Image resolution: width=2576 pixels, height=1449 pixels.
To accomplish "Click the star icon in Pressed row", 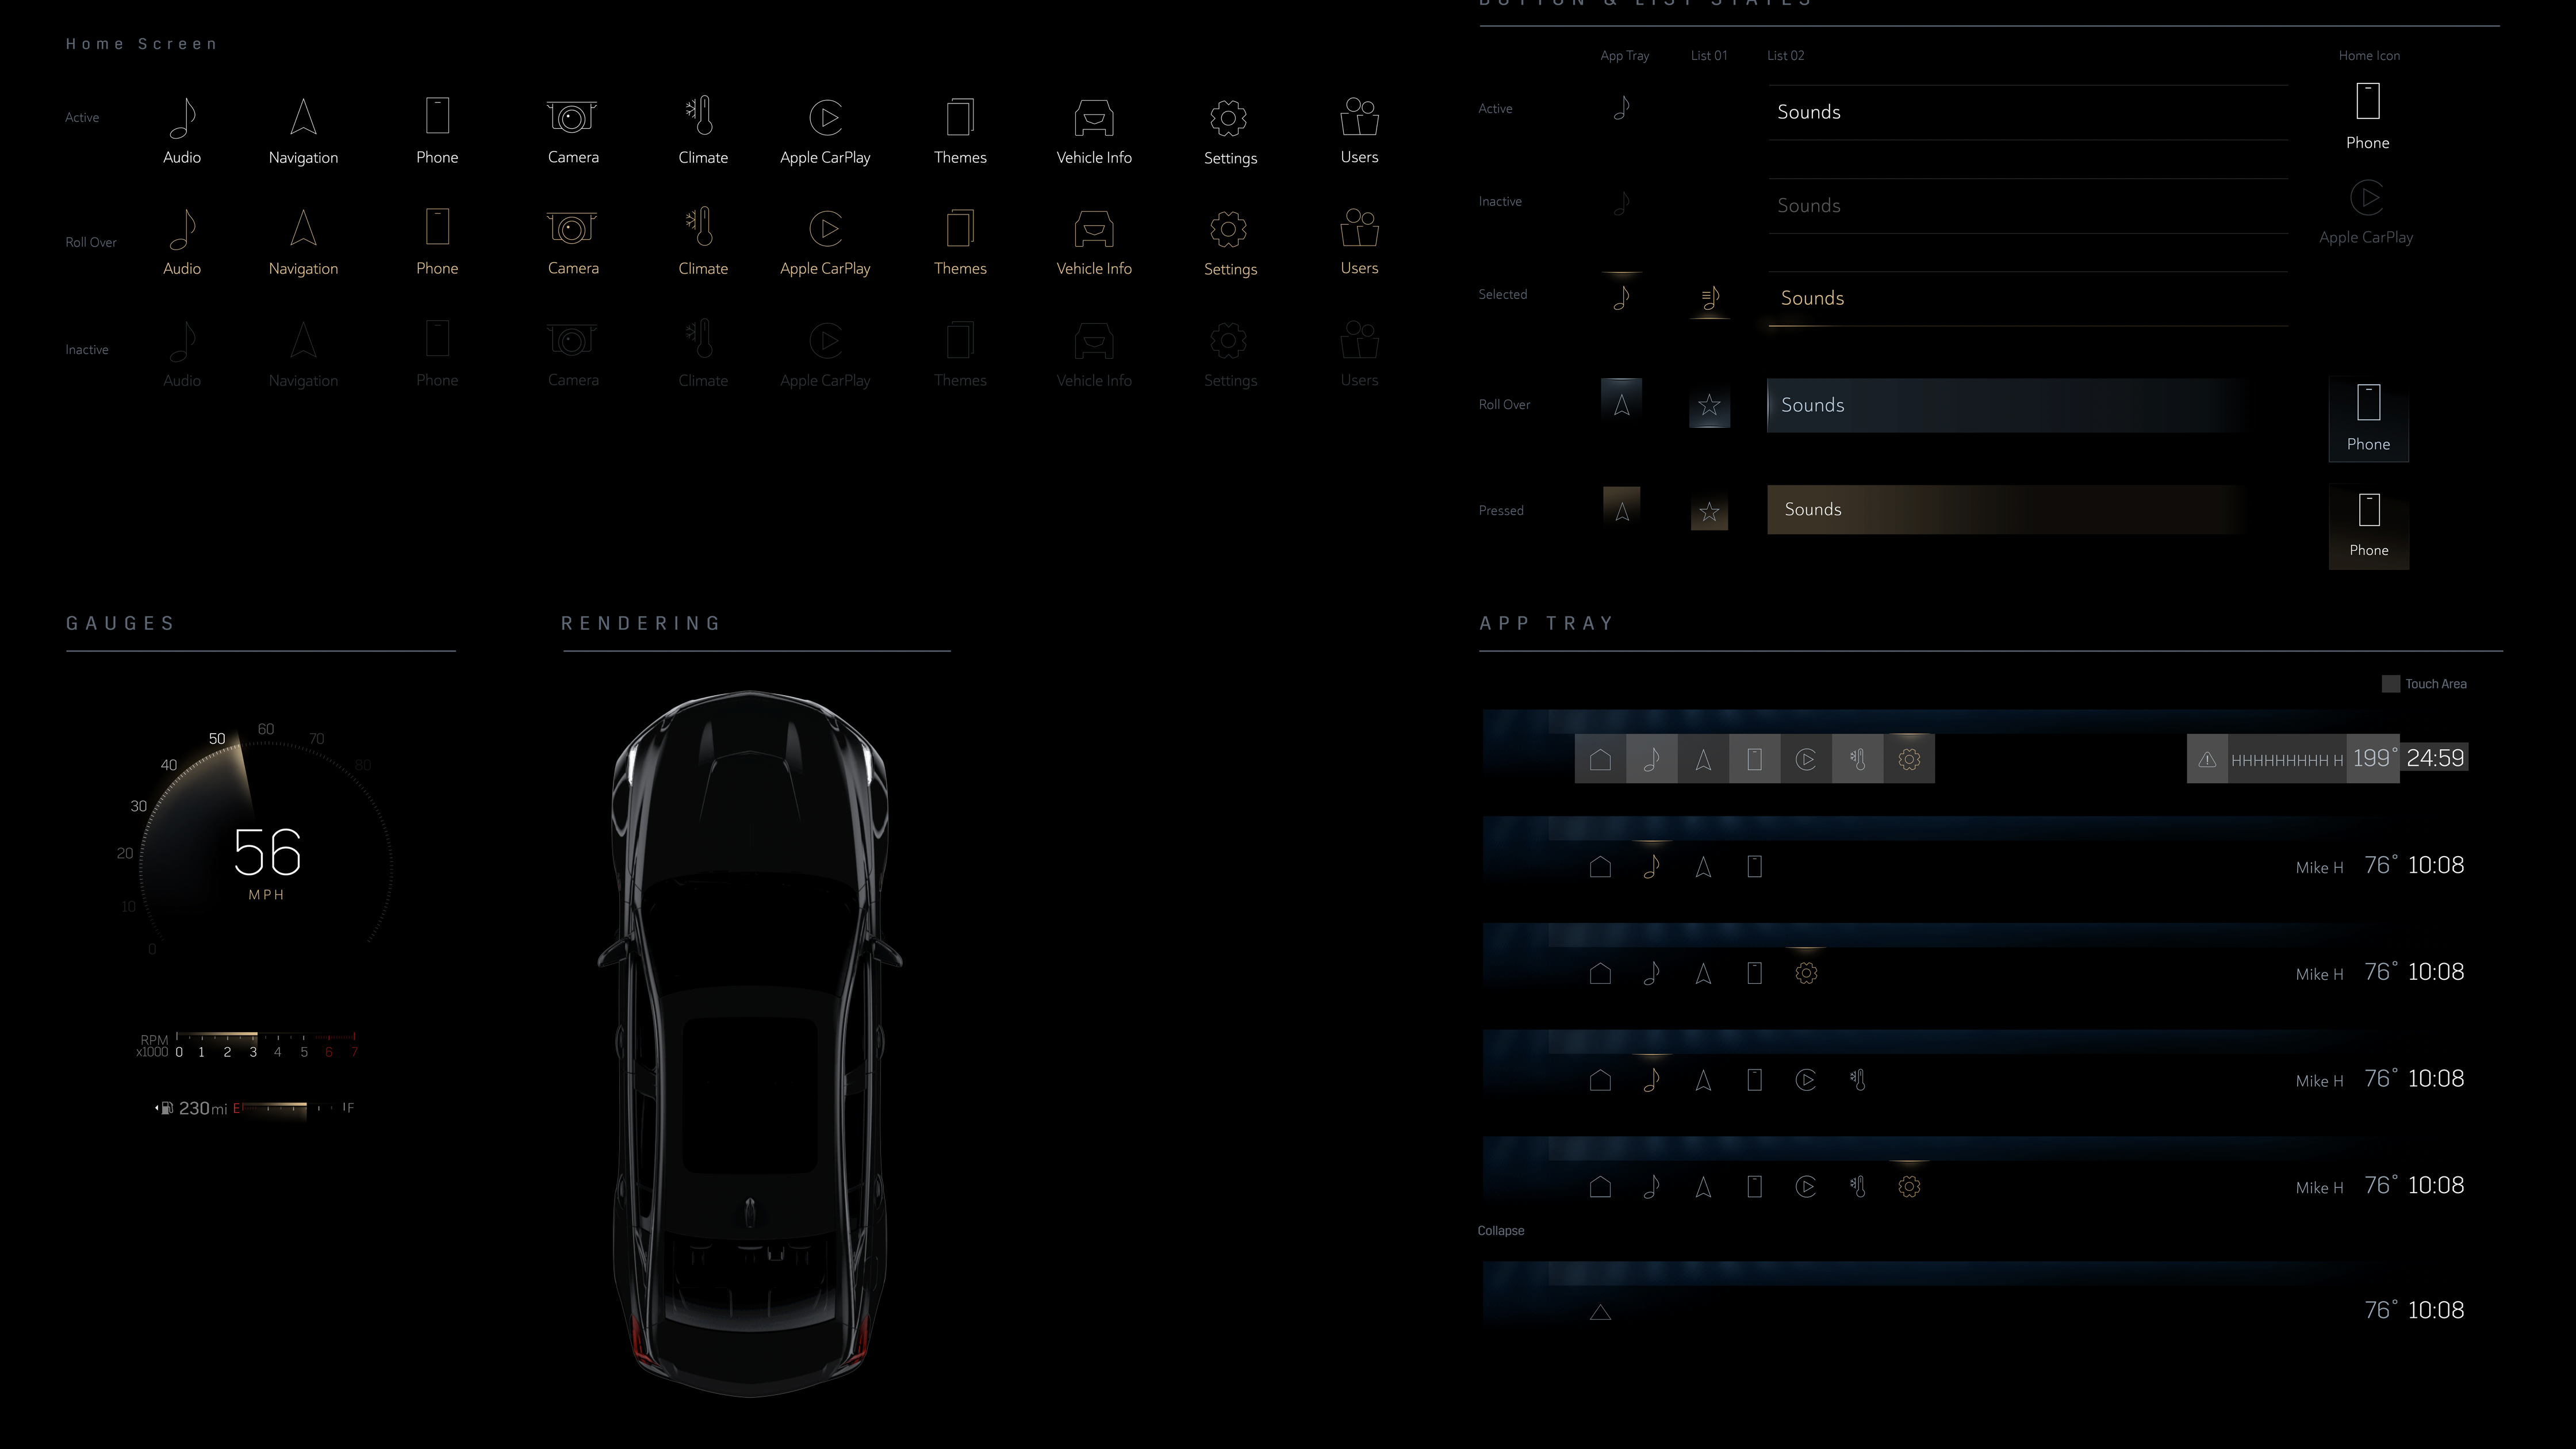I will (x=1709, y=513).
